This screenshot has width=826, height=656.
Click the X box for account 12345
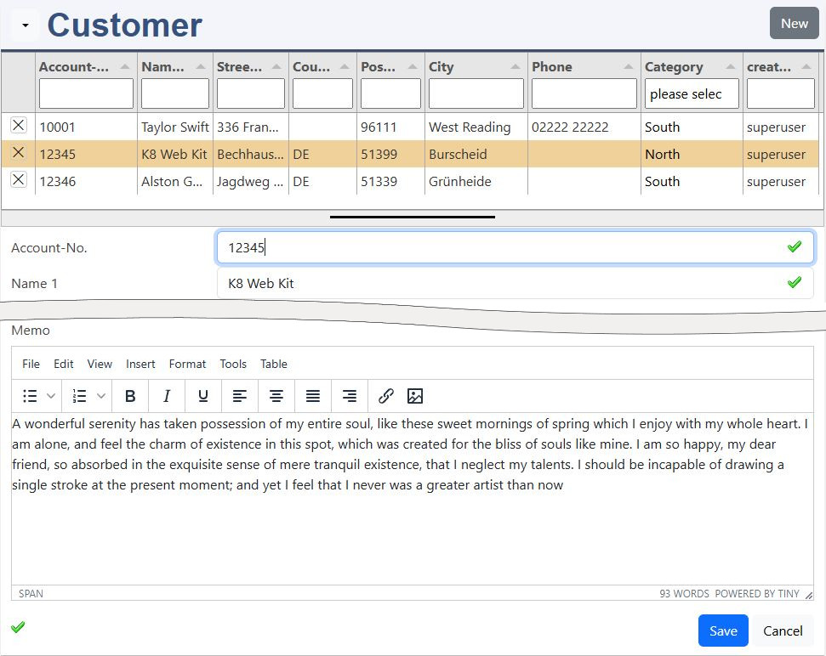tap(18, 153)
